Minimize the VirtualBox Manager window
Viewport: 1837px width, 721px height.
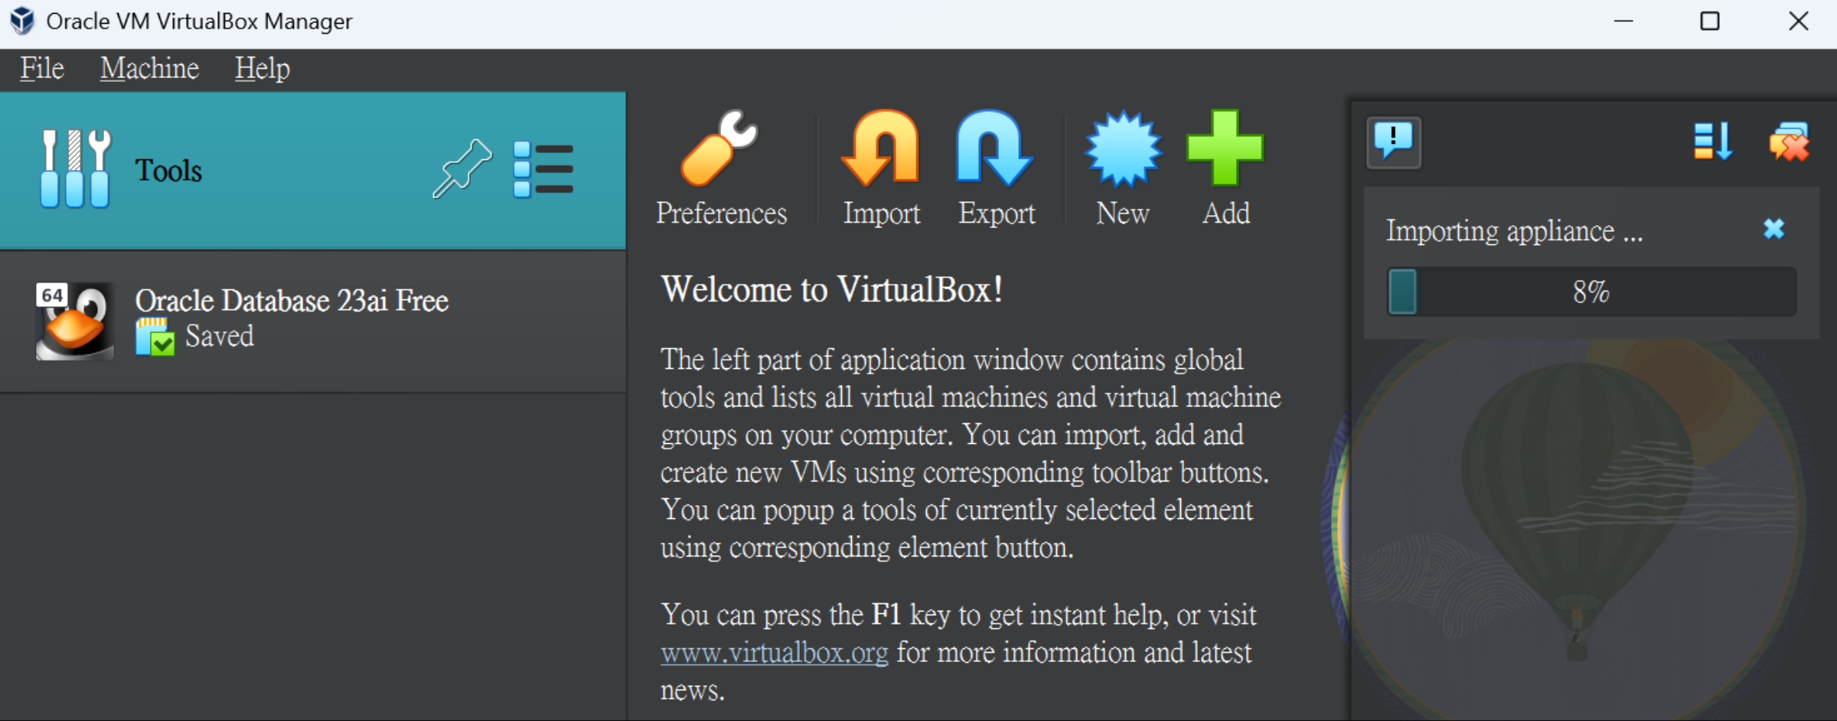point(1623,21)
